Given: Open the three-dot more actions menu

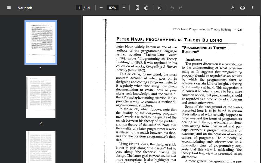Looking at the screenshot, I should tap(252, 8).
